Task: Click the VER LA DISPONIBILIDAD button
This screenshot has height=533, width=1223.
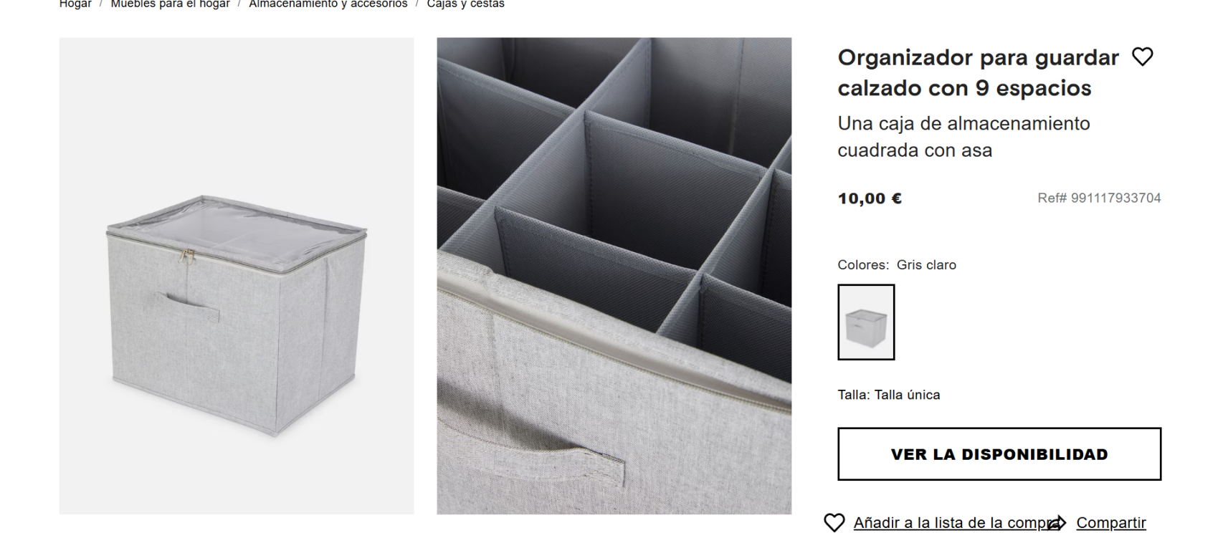Action: 999,453
